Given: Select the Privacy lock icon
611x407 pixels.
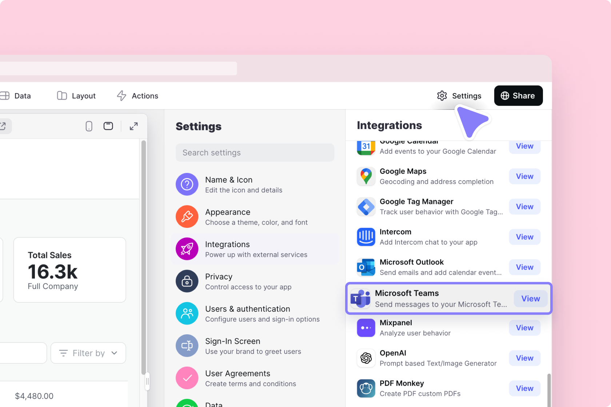Looking at the screenshot, I should point(187,281).
